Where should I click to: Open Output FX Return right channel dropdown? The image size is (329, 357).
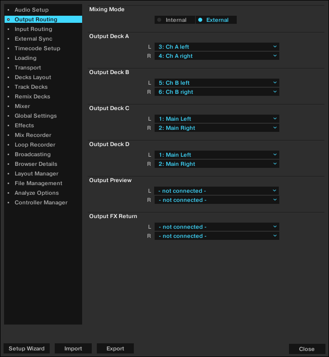[216, 236]
